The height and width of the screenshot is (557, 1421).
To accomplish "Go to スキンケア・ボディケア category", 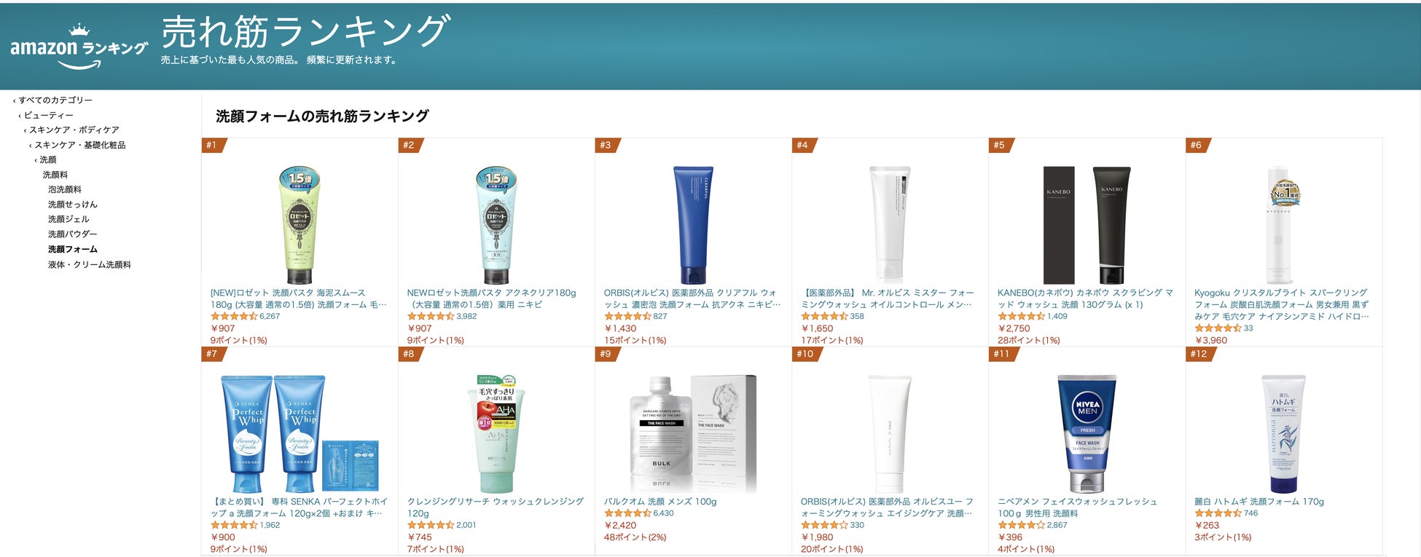I will click(x=74, y=130).
